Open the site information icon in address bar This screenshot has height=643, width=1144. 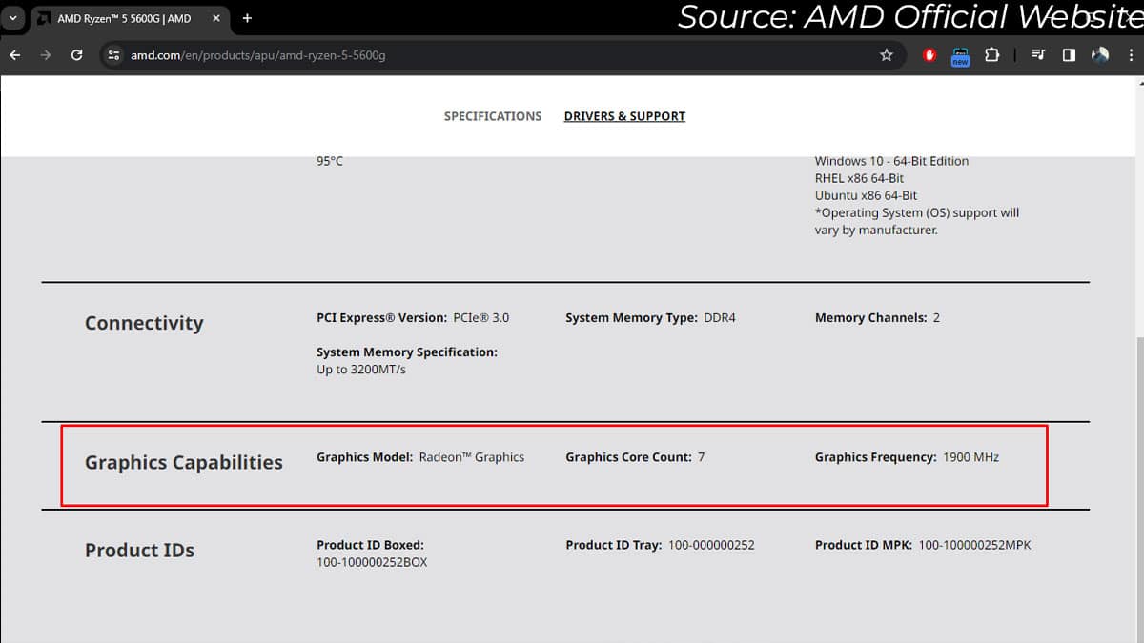coord(114,55)
